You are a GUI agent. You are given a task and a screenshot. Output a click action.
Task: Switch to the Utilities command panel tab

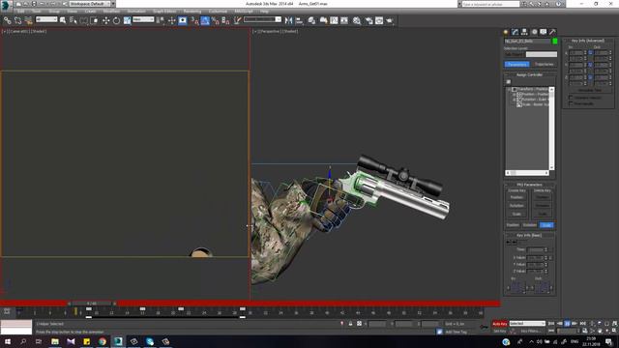(x=552, y=32)
